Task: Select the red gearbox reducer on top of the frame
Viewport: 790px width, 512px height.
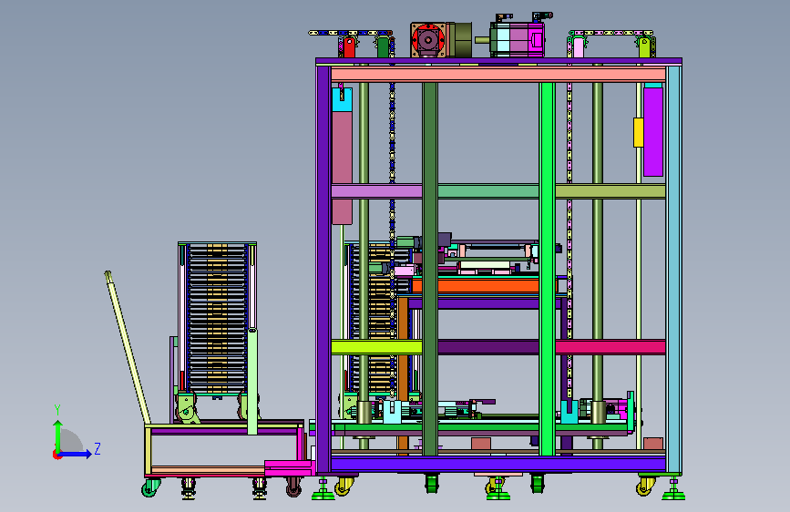Action: pos(428,39)
